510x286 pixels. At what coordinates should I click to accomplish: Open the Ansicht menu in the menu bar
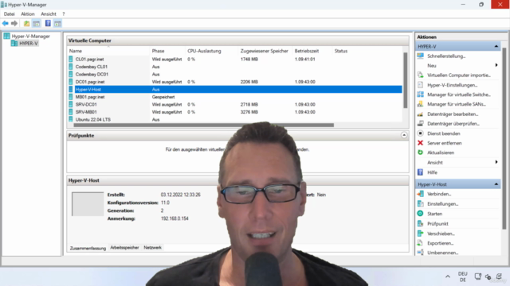pyautogui.click(x=49, y=14)
